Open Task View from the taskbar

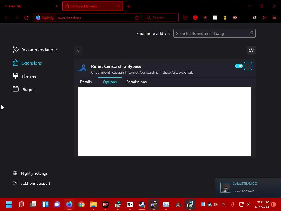[33, 204]
